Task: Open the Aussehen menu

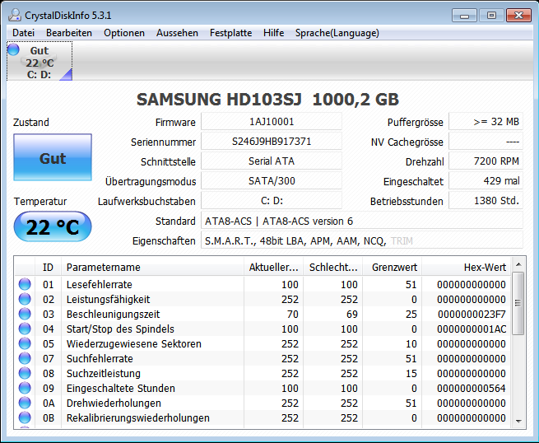Action: (x=177, y=33)
